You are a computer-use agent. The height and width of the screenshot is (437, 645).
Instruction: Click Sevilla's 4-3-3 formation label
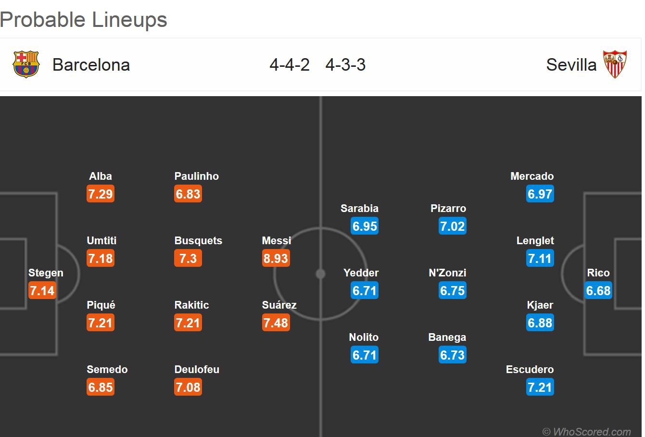click(345, 65)
